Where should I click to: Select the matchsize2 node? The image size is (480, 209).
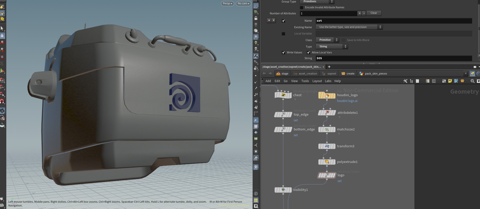pos(327,129)
